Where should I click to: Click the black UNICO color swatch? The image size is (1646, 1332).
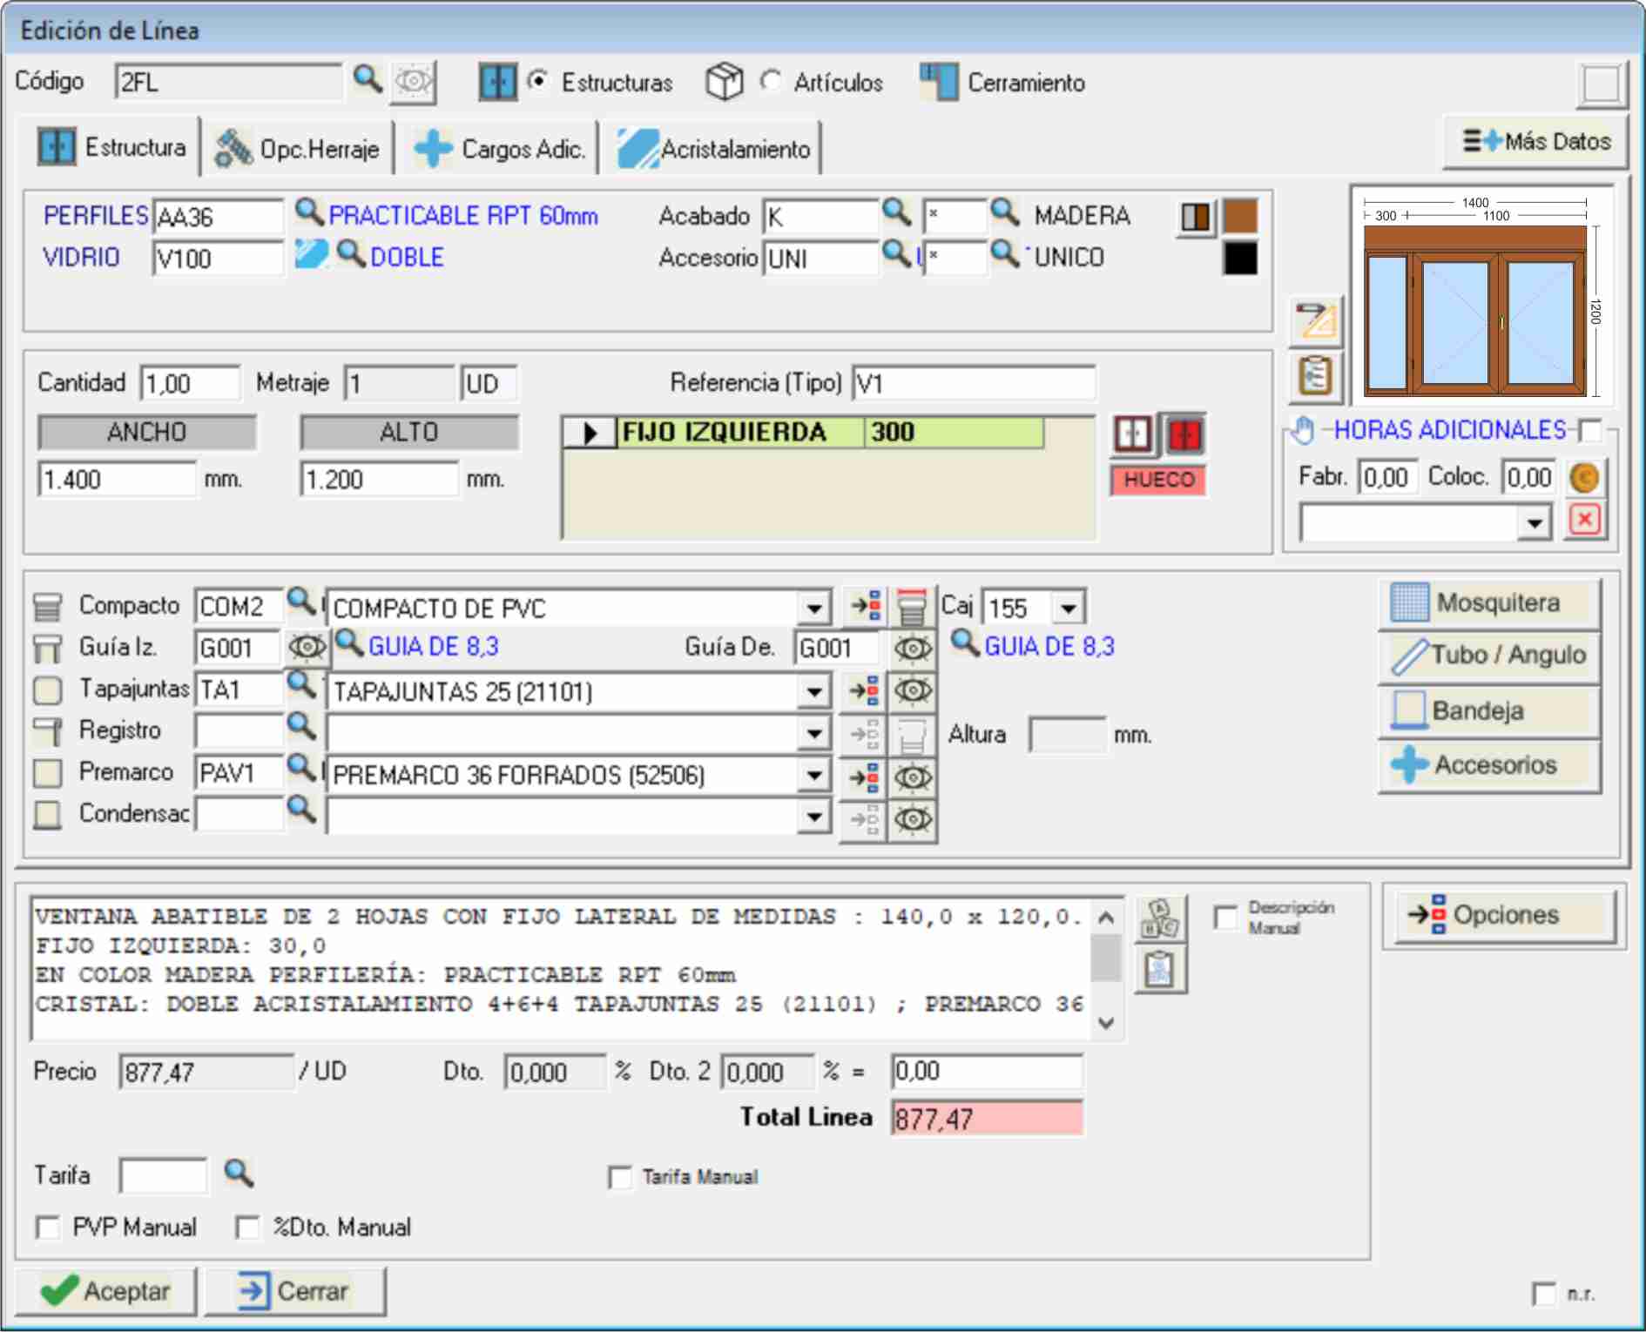click(1239, 259)
